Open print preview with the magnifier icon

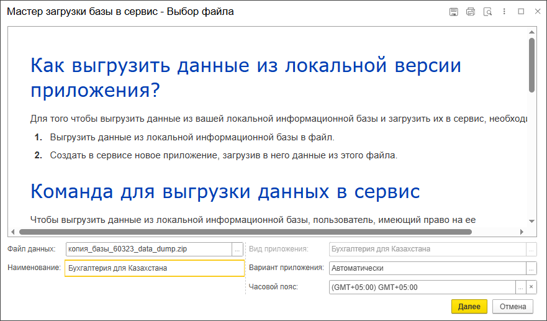(487, 12)
